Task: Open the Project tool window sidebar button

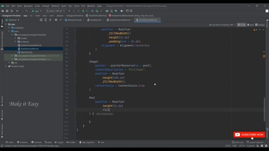Action: click(2, 23)
